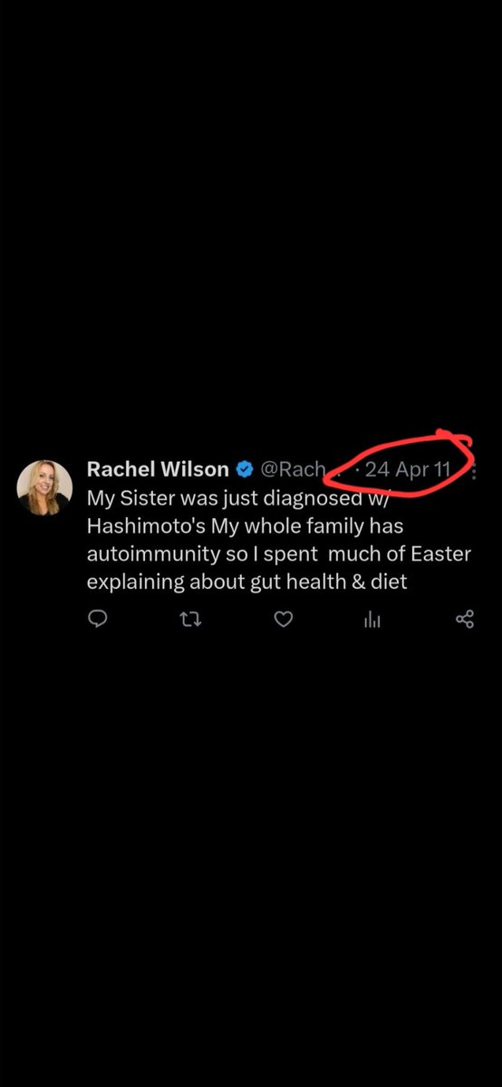The height and width of the screenshot is (1087, 502).
Task: Click the 24 Apr 11 timestamp
Action: tap(408, 470)
